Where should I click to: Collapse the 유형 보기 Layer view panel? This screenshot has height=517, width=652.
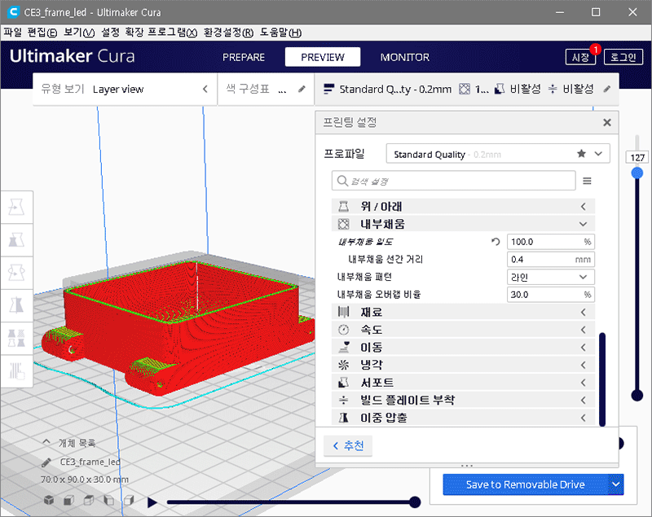205,89
